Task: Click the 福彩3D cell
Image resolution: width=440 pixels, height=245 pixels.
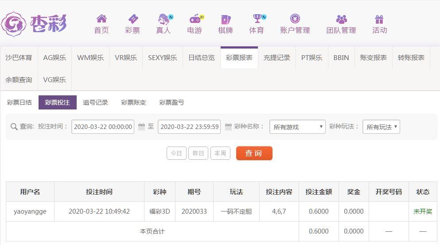Action: pos(160,211)
